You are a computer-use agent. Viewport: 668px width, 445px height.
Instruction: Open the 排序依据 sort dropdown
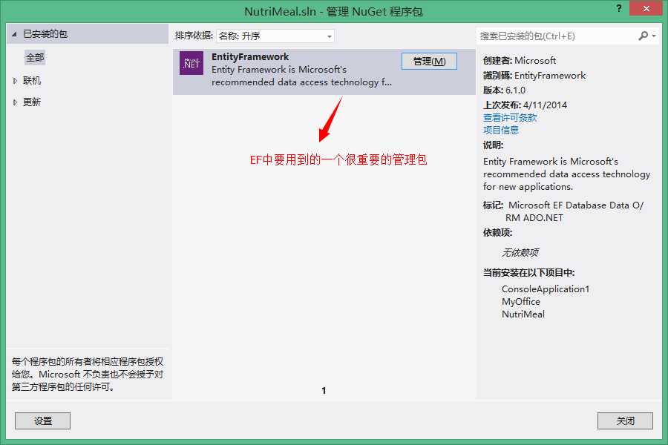pyautogui.click(x=275, y=36)
